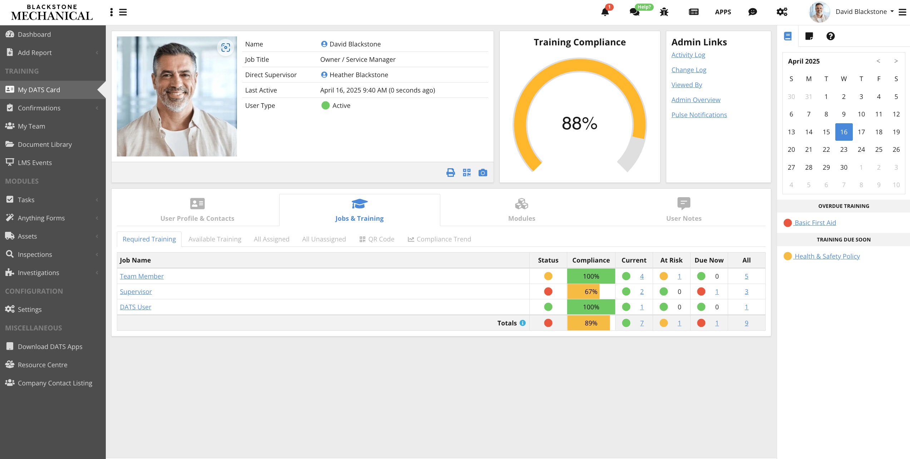Select the Available Training tab
Image resolution: width=910 pixels, height=459 pixels.
pyautogui.click(x=214, y=239)
